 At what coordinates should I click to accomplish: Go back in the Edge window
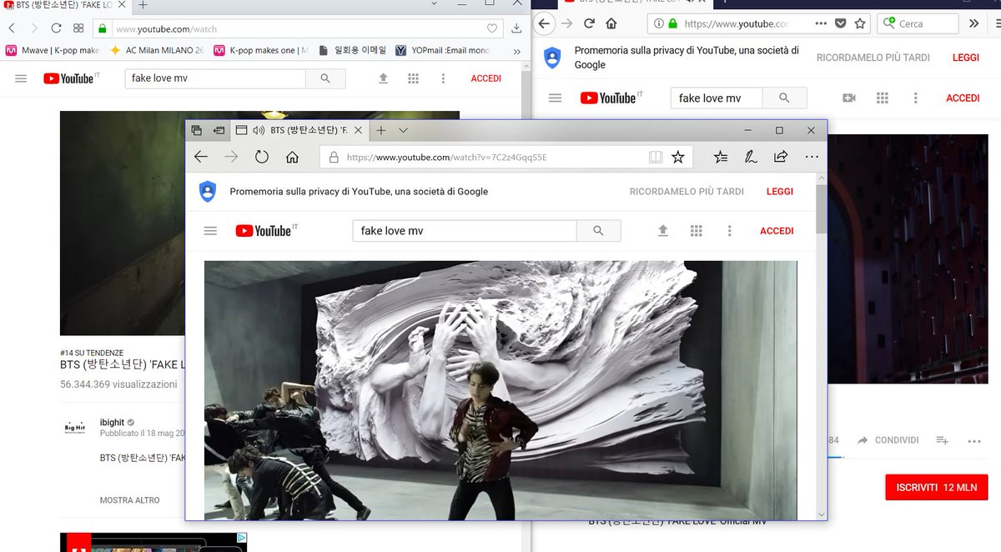[x=201, y=157]
